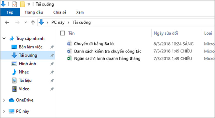Click the Bàn làm việc desktop icon
Viewport: 215px width, 118px height.
(x=14, y=47)
